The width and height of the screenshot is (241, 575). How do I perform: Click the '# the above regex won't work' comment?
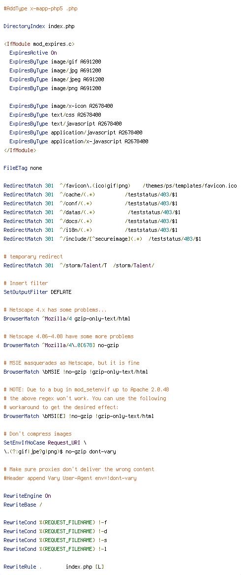(x=85, y=398)
